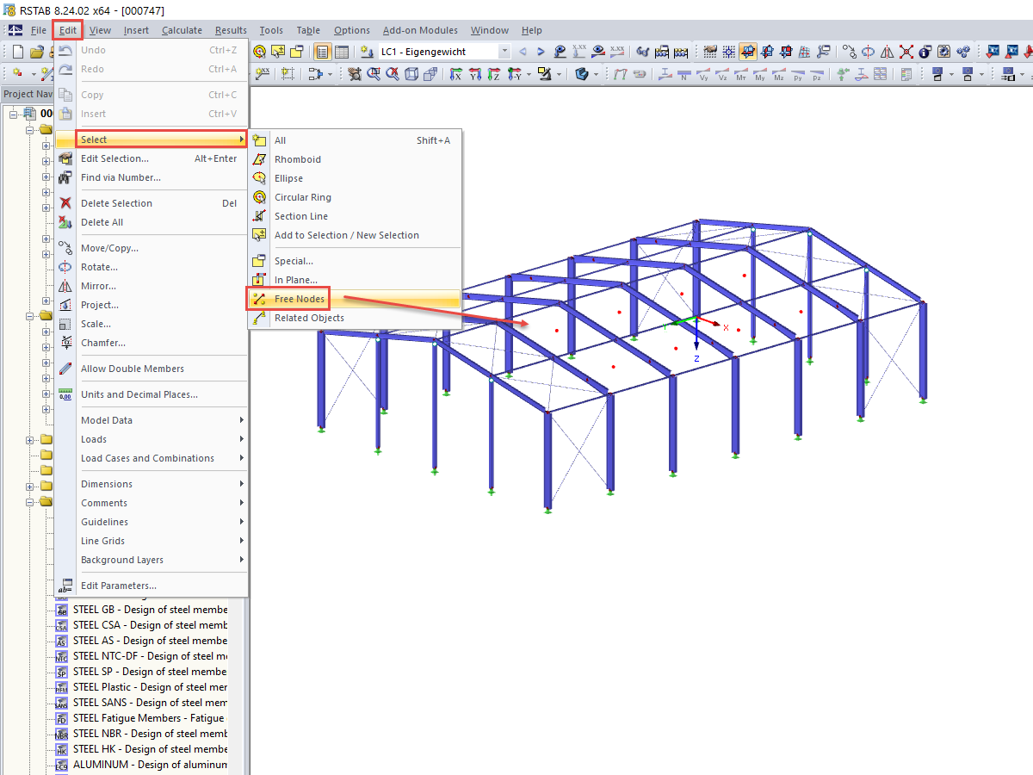This screenshot has width=1033, height=775.
Task: Toggle shear force Vy result display
Action: (704, 74)
